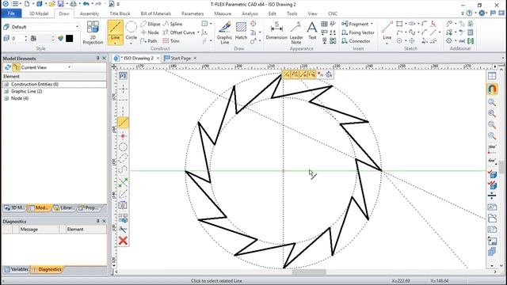The width and height of the screenshot is (507, 285).
Task: Click the black color swatch in Style group
Action: (69, 39)
